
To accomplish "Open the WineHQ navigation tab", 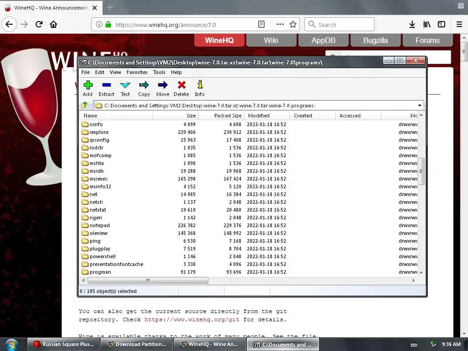I will click(x=219, y=40).
